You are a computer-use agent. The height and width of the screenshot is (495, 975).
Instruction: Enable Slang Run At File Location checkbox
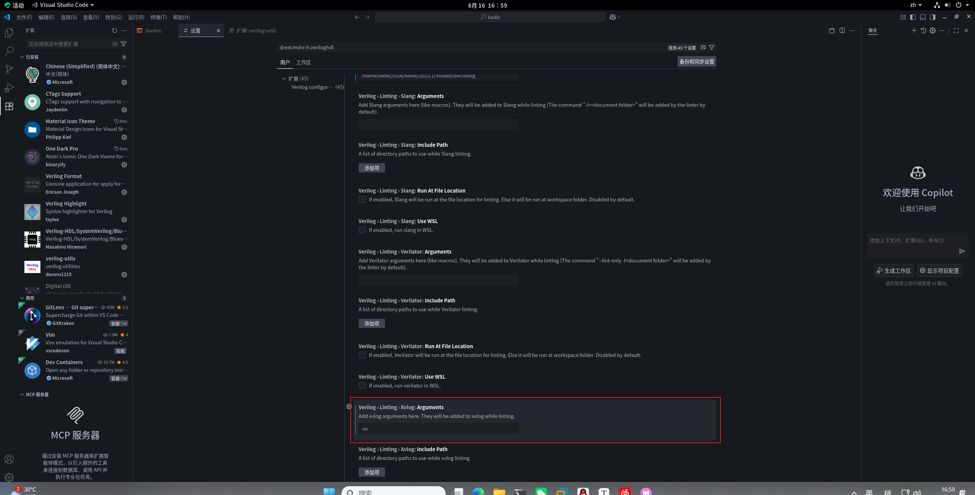[x=362, y=199]
